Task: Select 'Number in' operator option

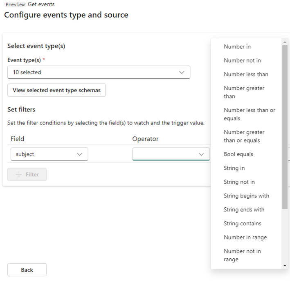Action: coord(237,47)
